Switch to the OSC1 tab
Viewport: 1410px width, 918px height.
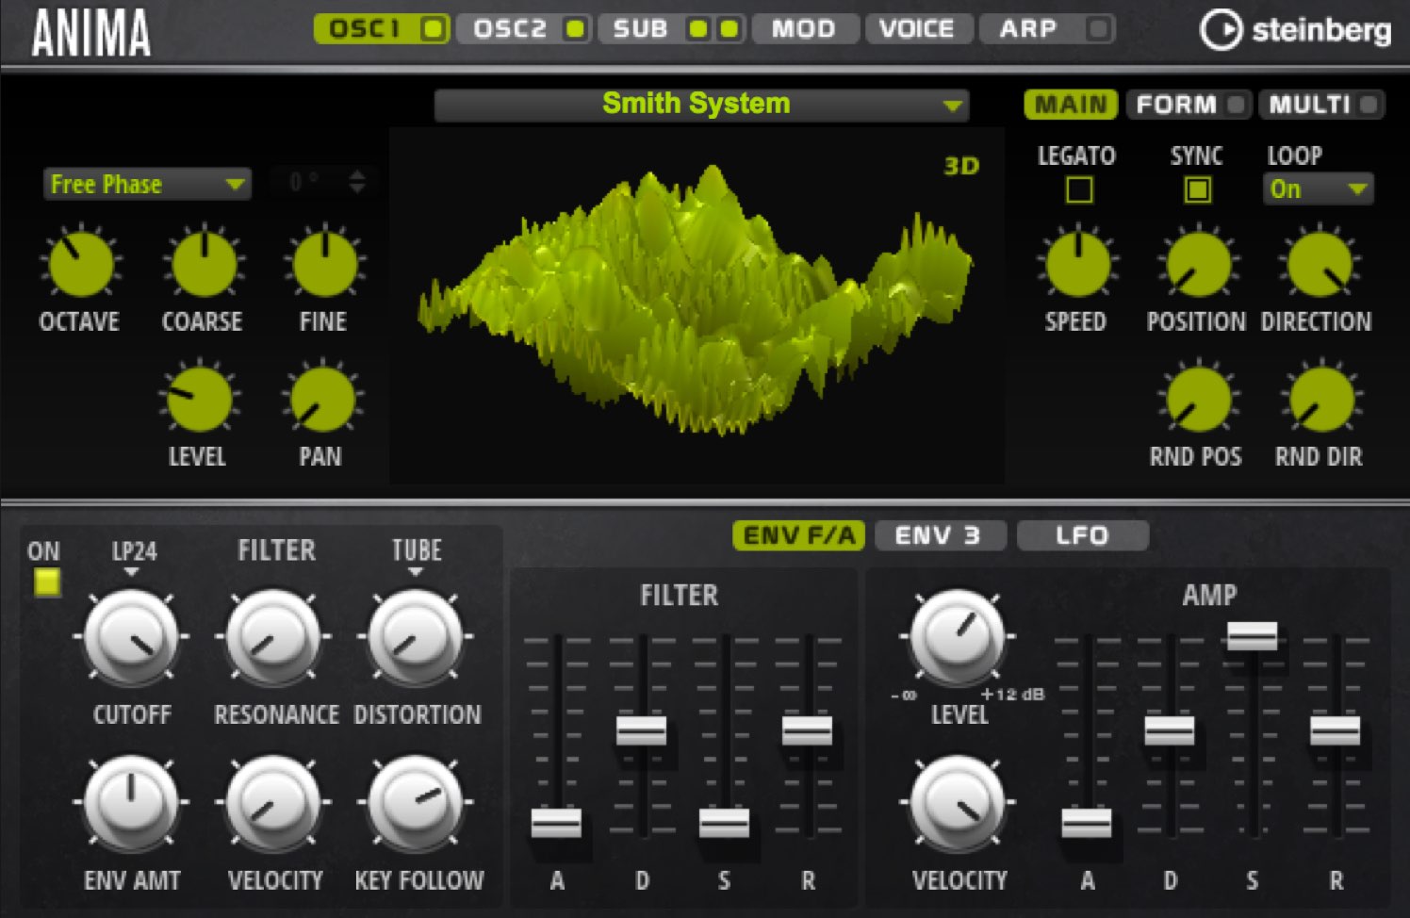(381, 29)
